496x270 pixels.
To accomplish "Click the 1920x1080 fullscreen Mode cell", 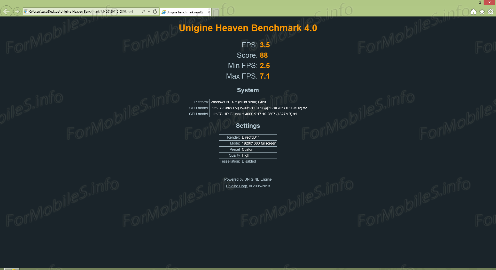I will tap(259, 143).
